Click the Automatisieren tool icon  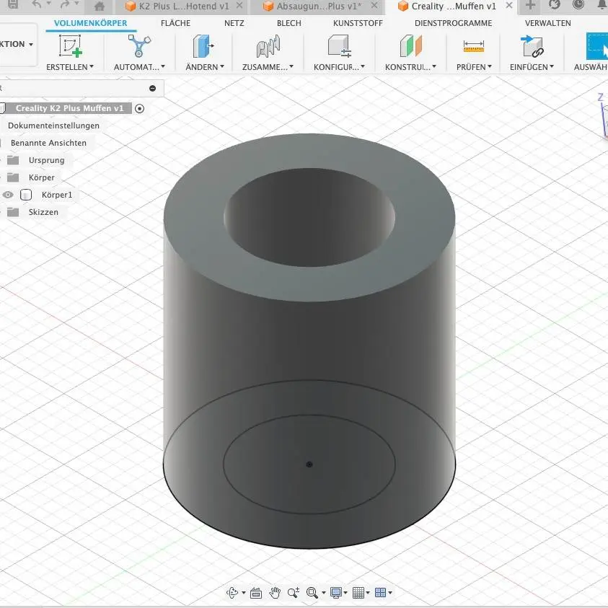point(136,47)
